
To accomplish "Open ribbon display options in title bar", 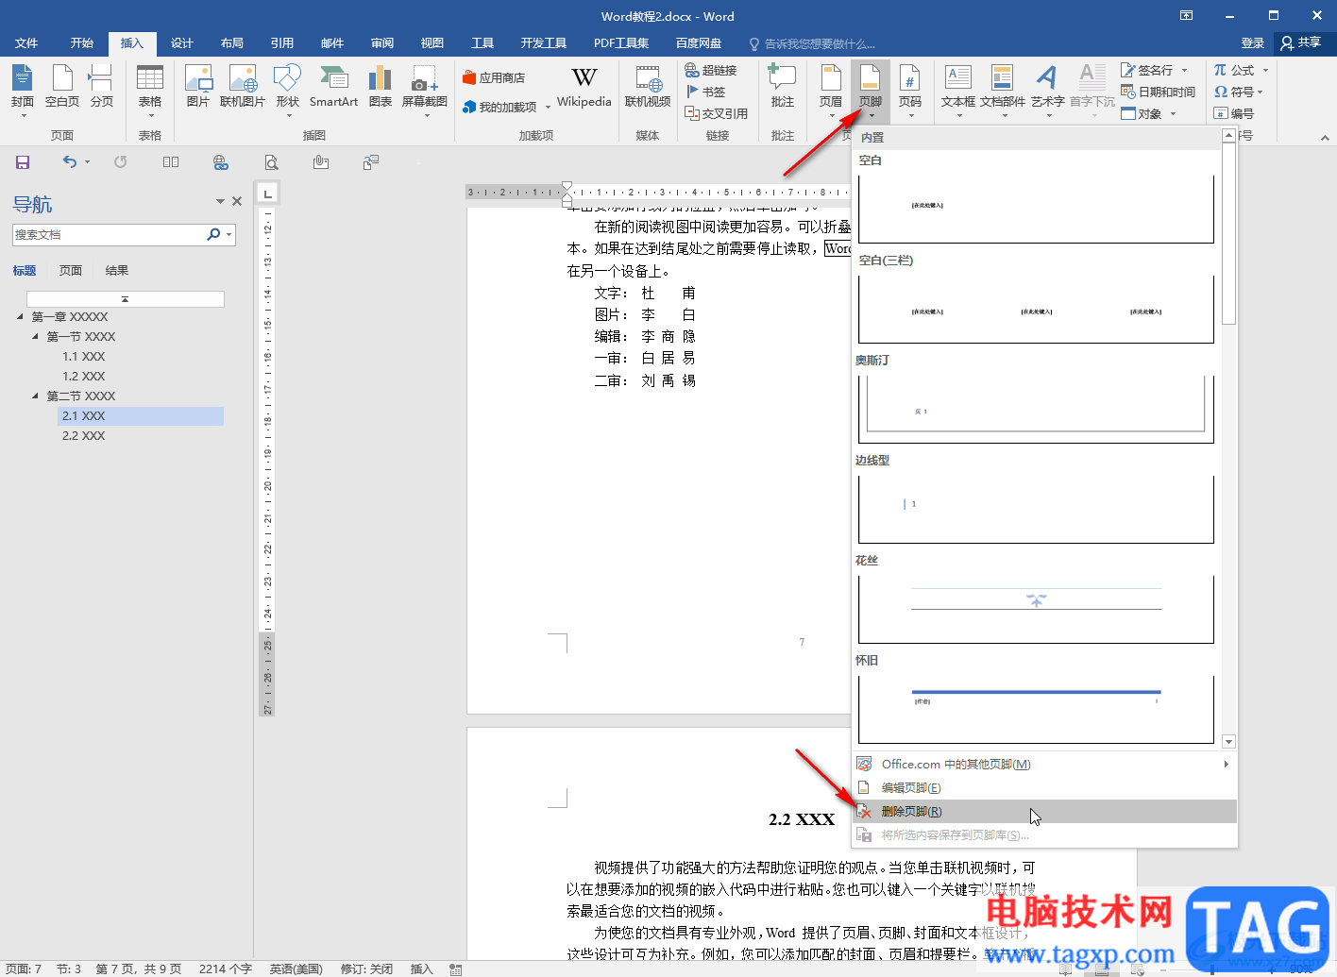I will point(1187,15).
